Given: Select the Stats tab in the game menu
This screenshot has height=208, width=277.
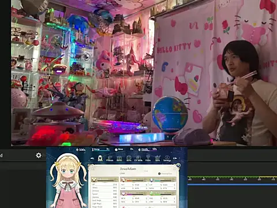Looking at the screenshot, I should [x=100, y=158].
